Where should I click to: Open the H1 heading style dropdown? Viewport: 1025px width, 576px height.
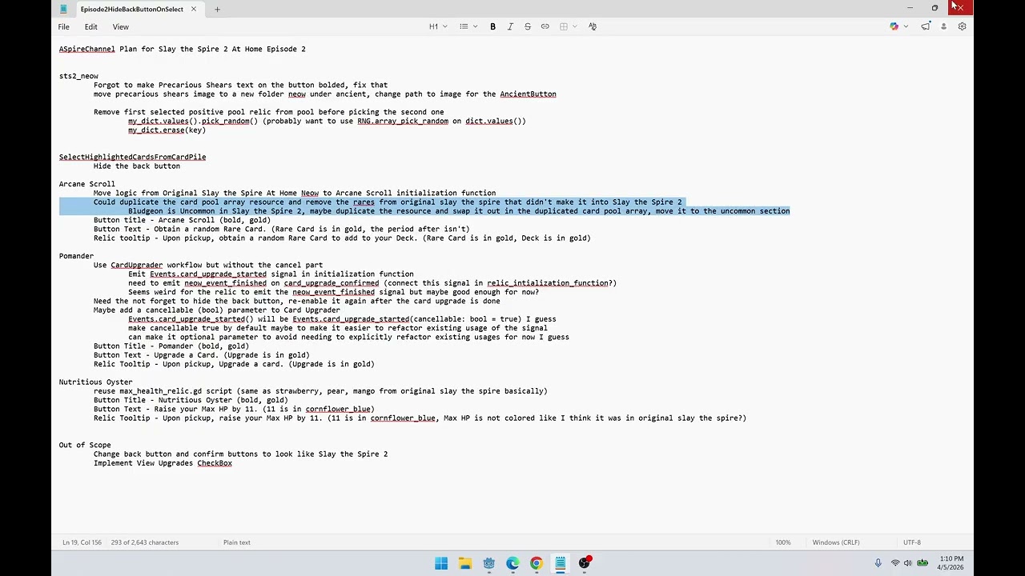[x=438, y=26]
